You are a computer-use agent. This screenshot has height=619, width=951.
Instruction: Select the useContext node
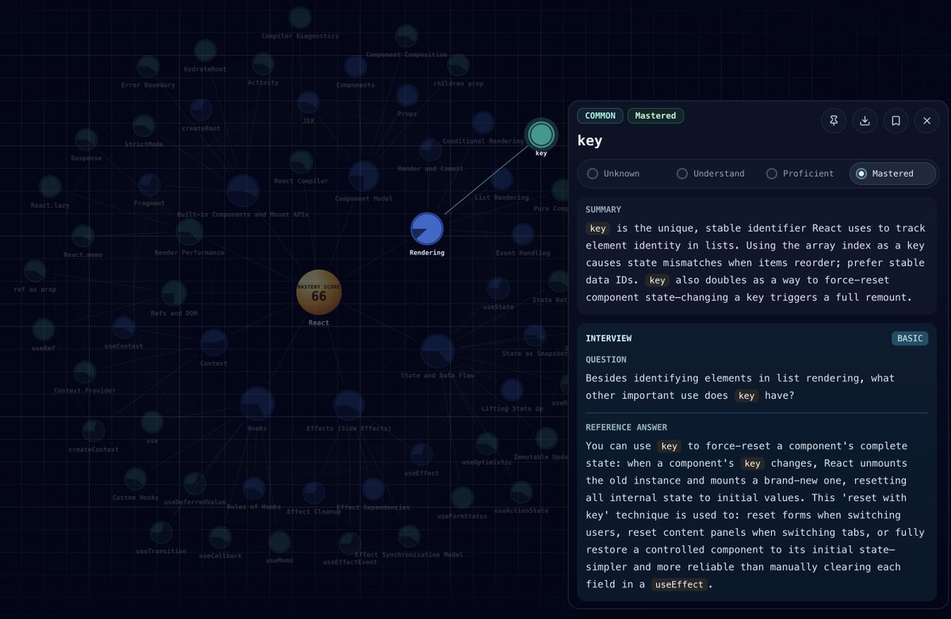tap(124, 328)
